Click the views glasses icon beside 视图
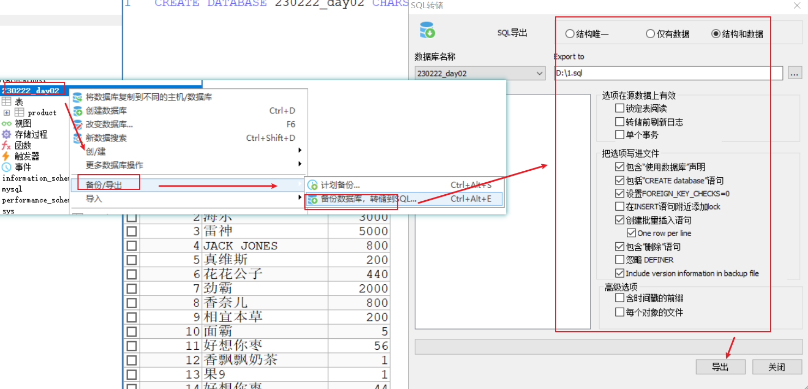The image size is (808, 389). point(7,123)
